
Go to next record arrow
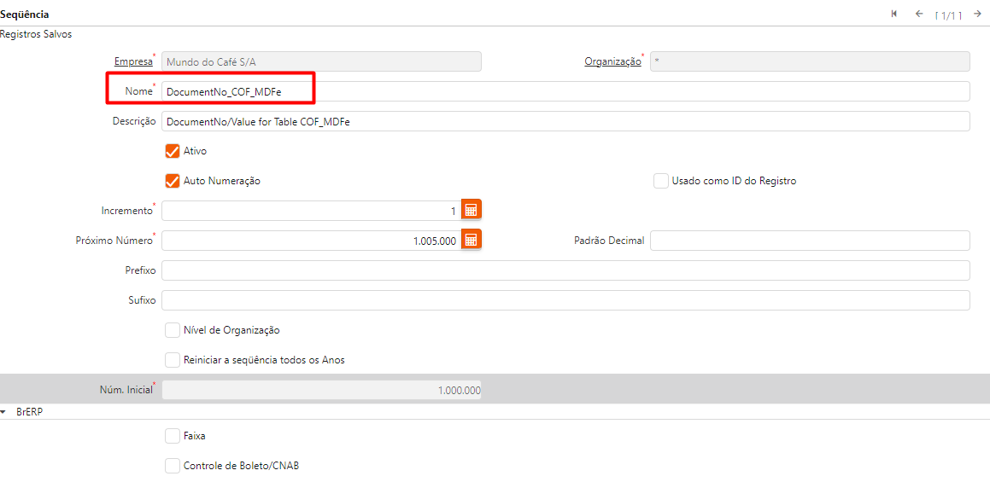tap(976, 14)
